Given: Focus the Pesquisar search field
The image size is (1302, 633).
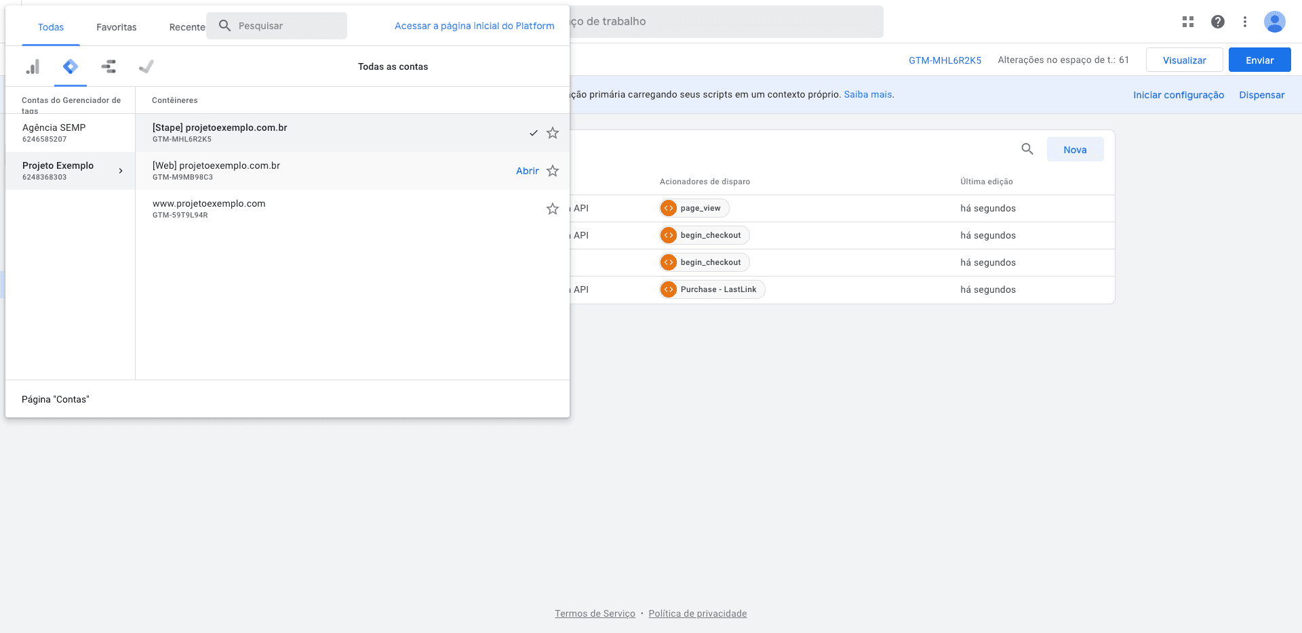Looking at the screenshot, I should 277,26.
